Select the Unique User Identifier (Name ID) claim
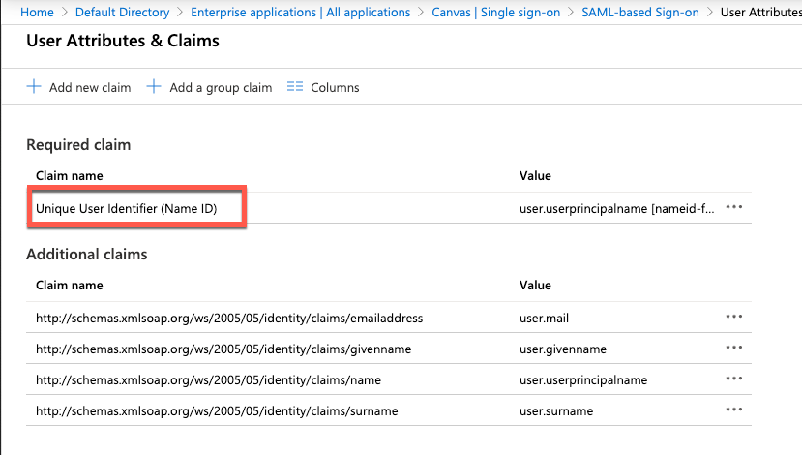 (126, 208)
